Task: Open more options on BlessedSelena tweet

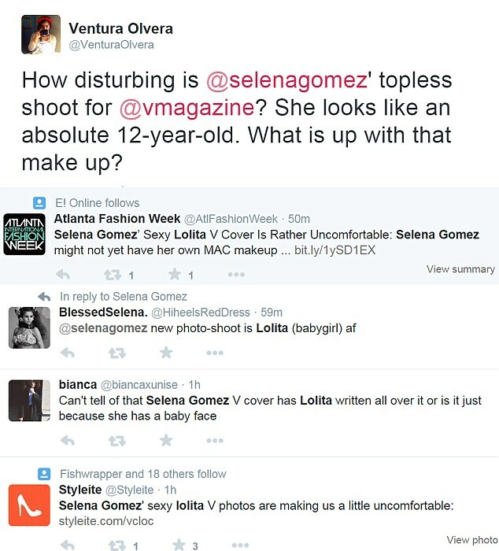Action: click(215, 353)
